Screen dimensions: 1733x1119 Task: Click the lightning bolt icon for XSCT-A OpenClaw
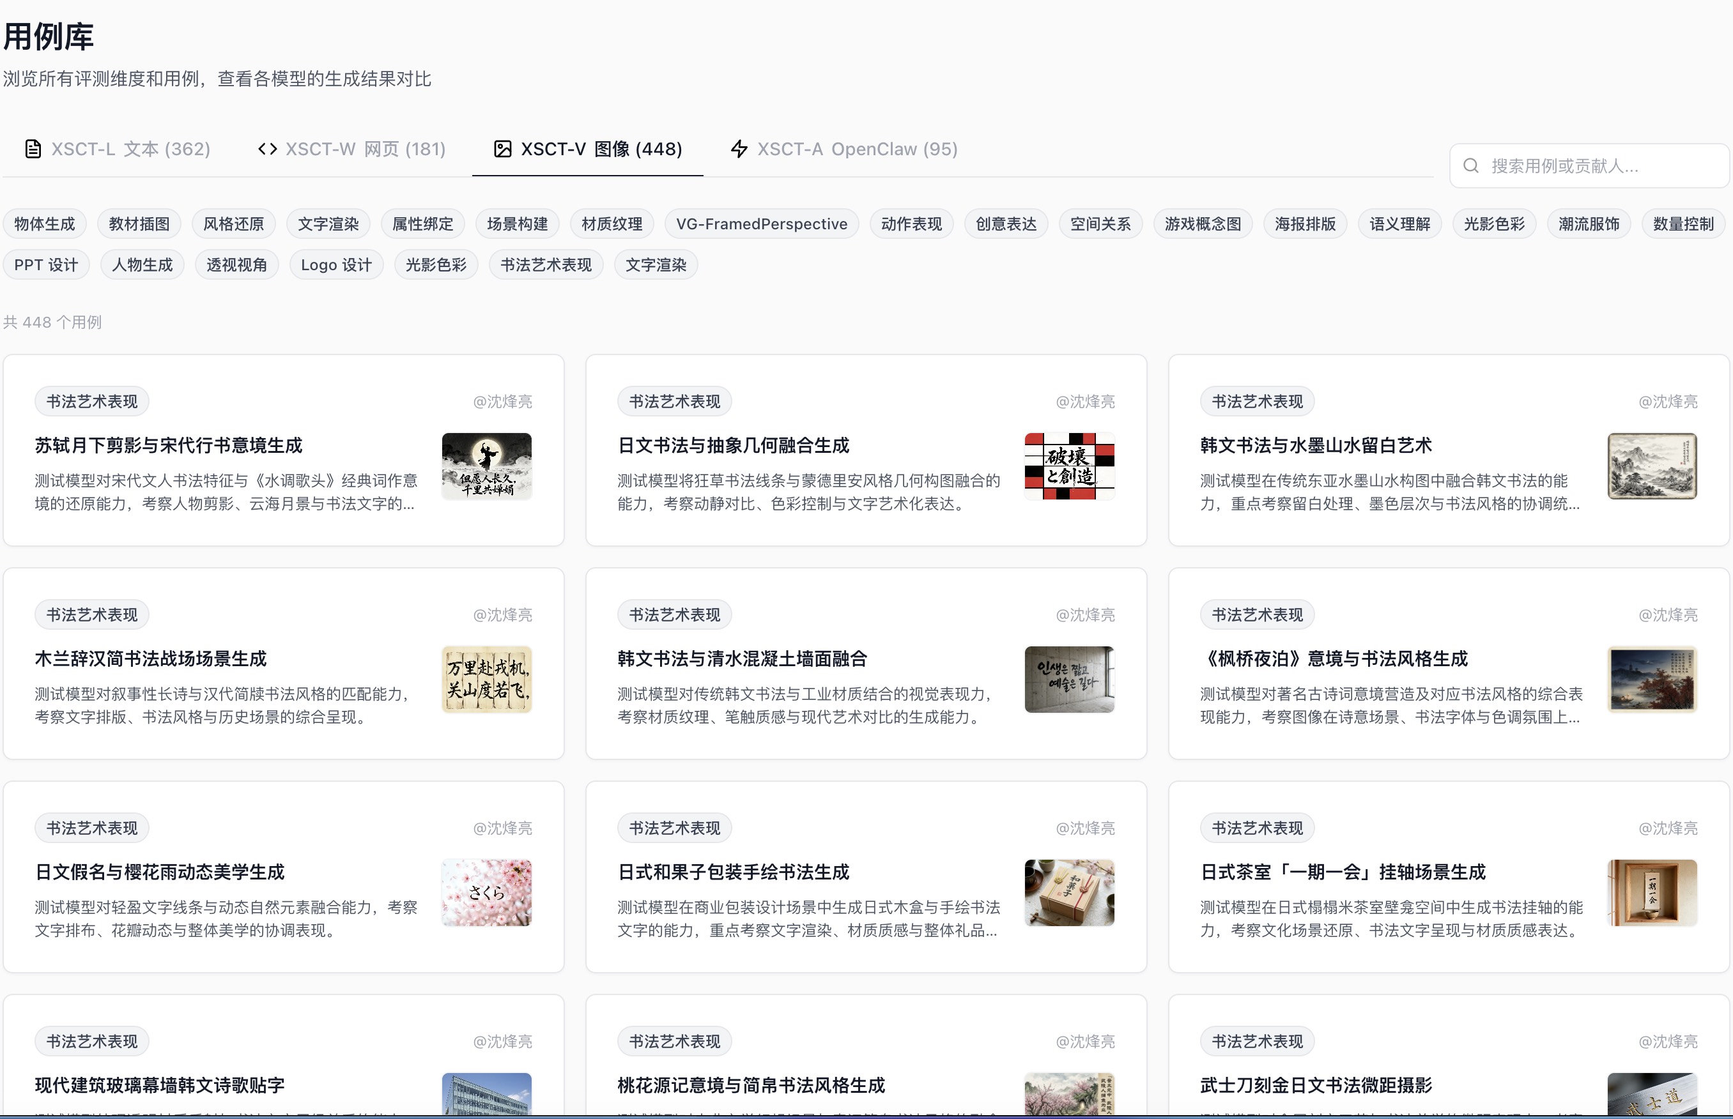pyautogui.click(x=739, y=149)
